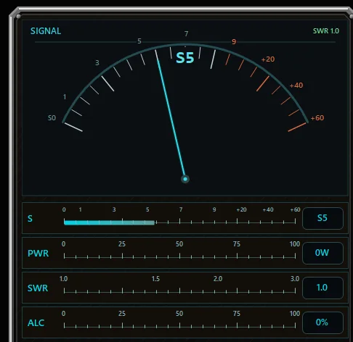
Task: Click the 50 mark on PWR scale
Action: click(179, 244)
